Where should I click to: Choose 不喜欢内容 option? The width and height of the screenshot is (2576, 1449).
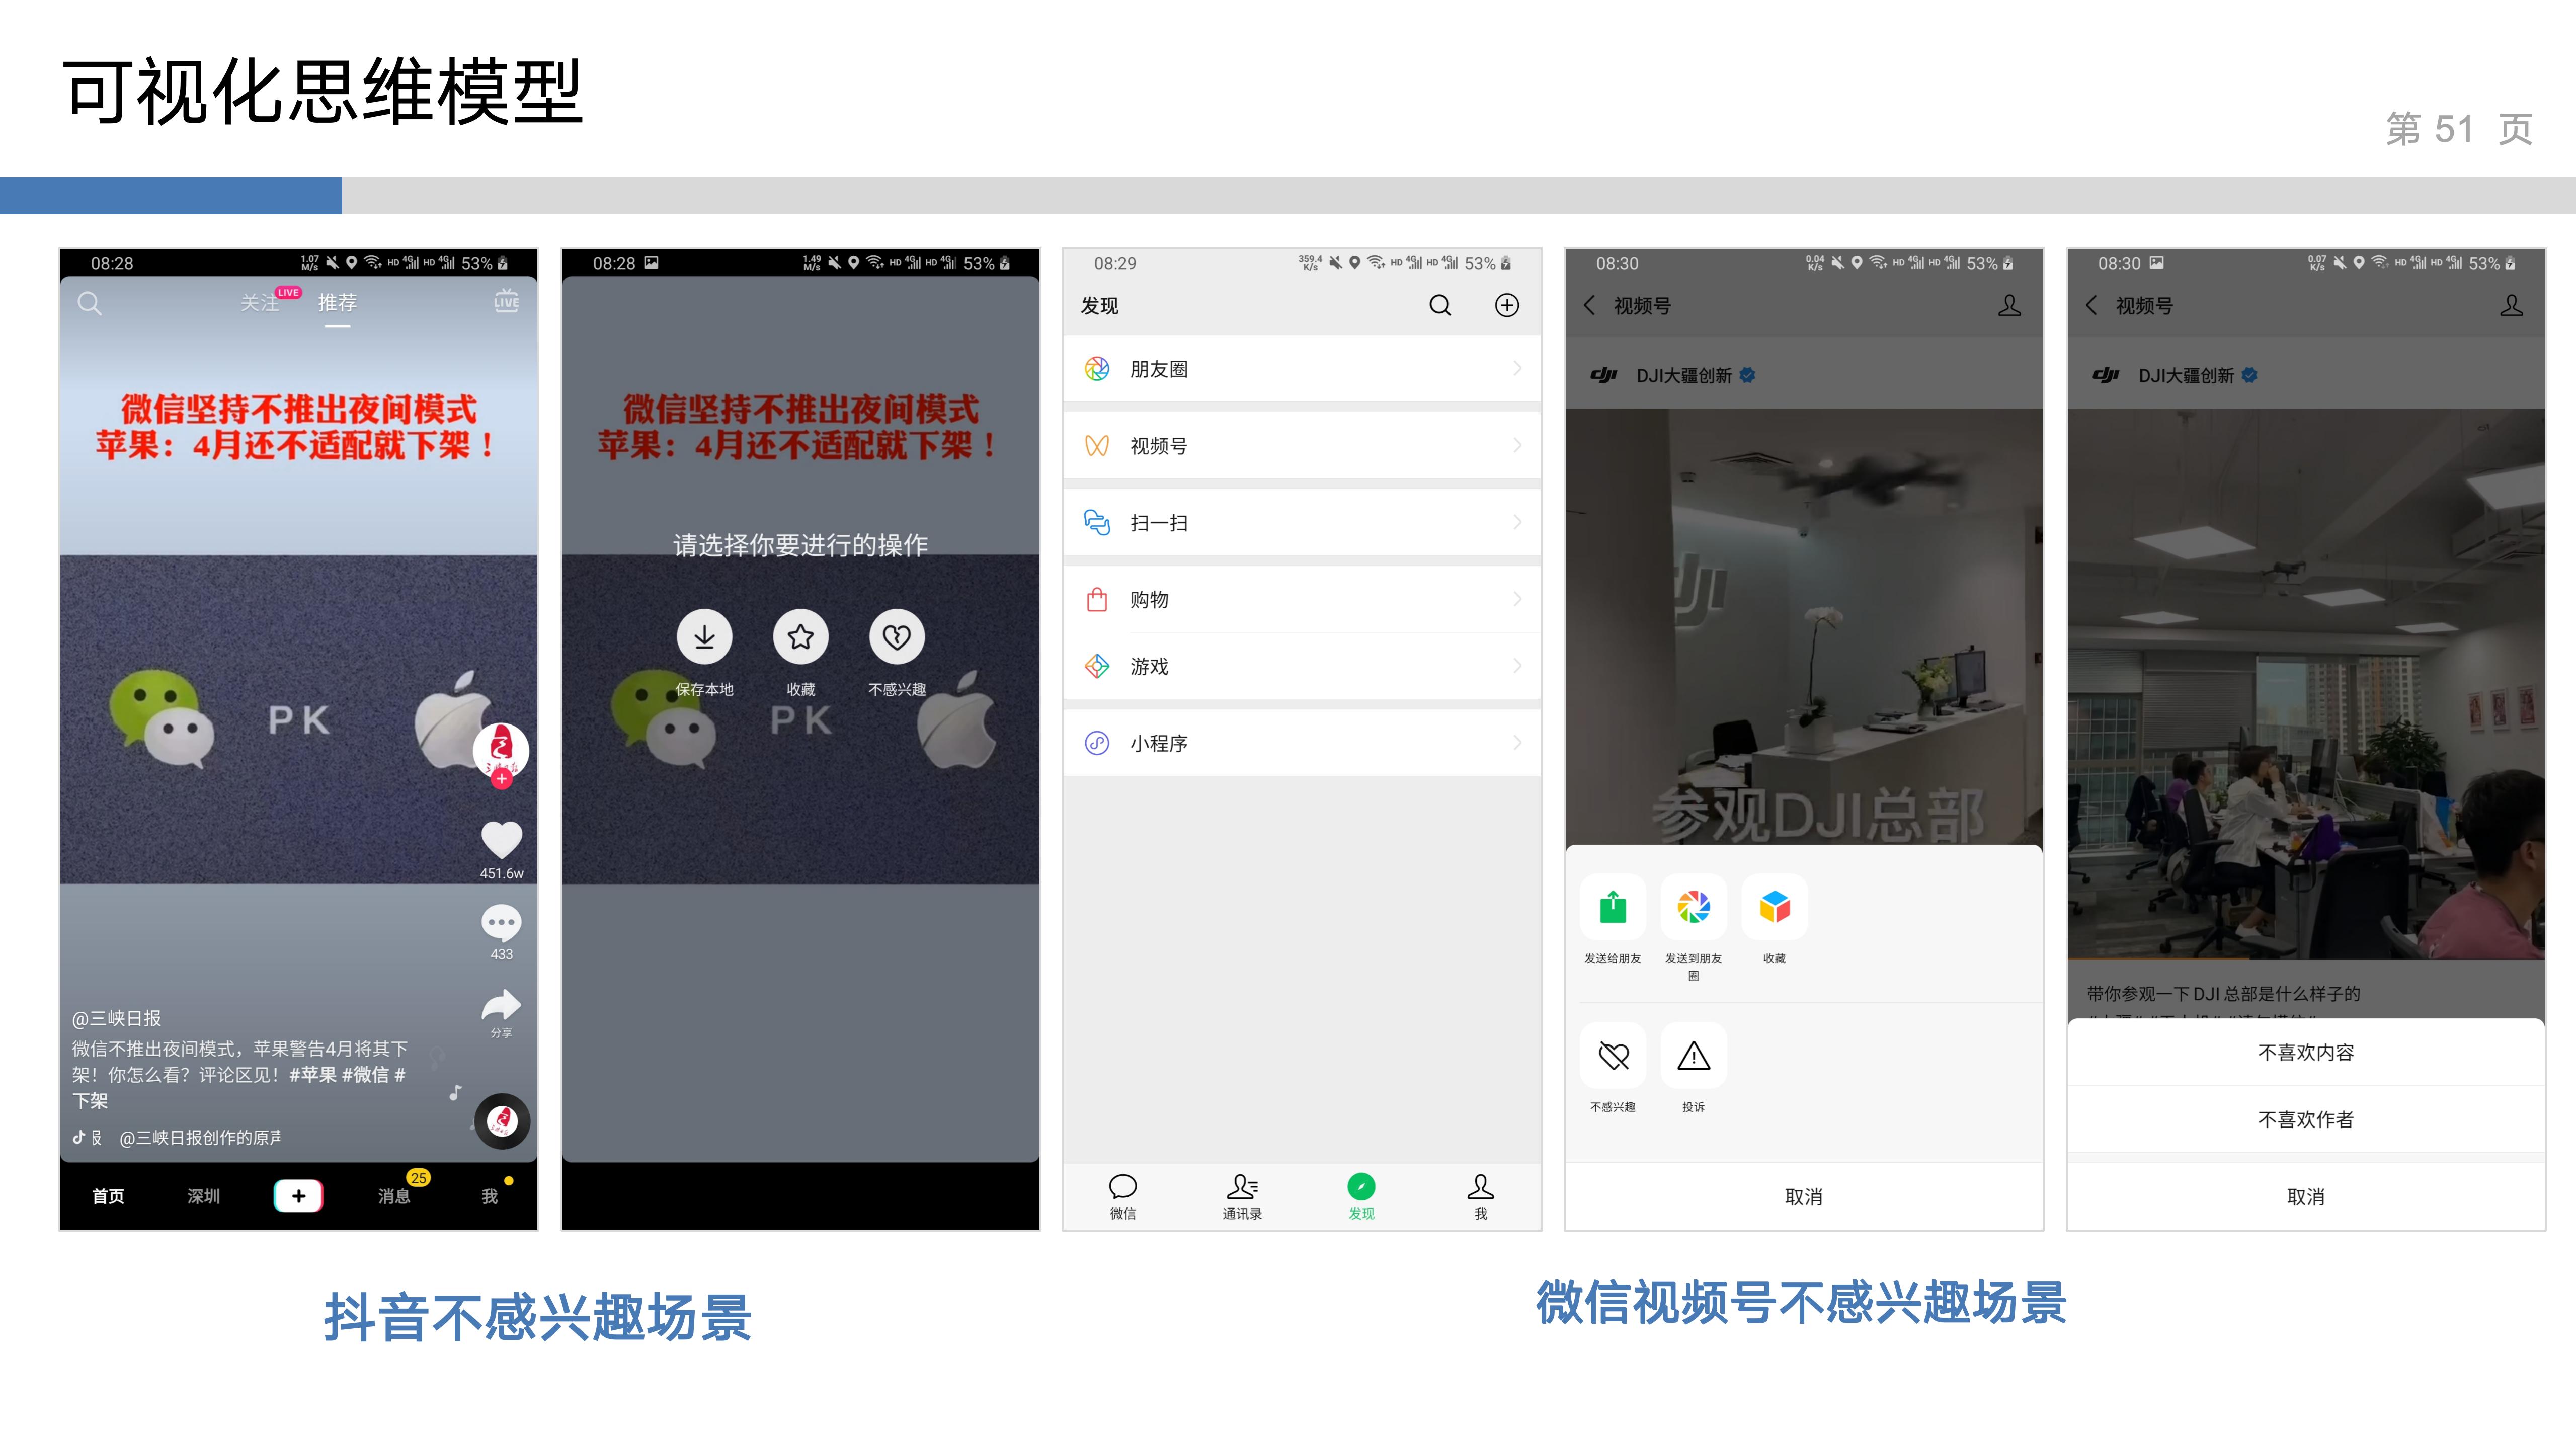pos(2306,1052)
